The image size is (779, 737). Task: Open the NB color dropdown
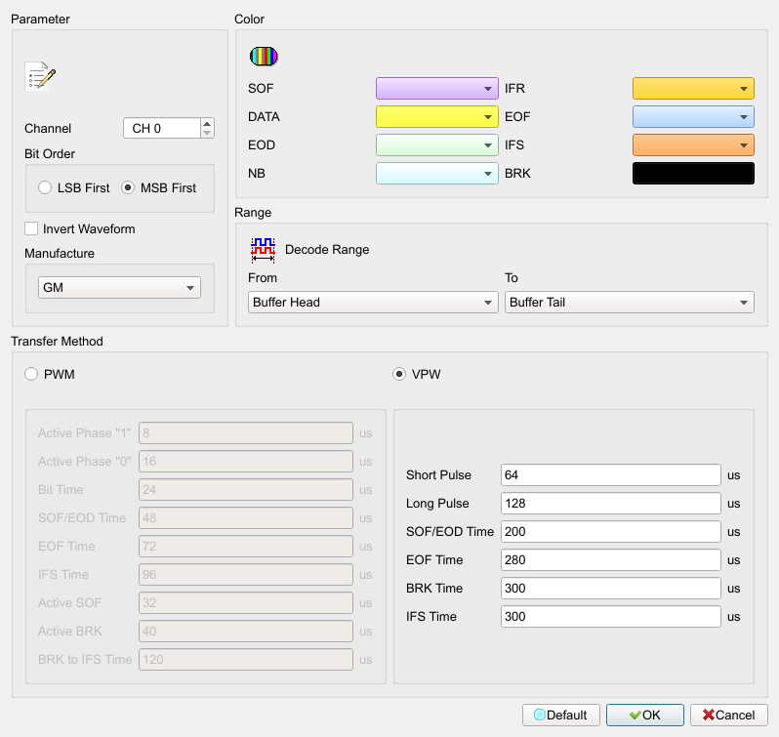436,174
